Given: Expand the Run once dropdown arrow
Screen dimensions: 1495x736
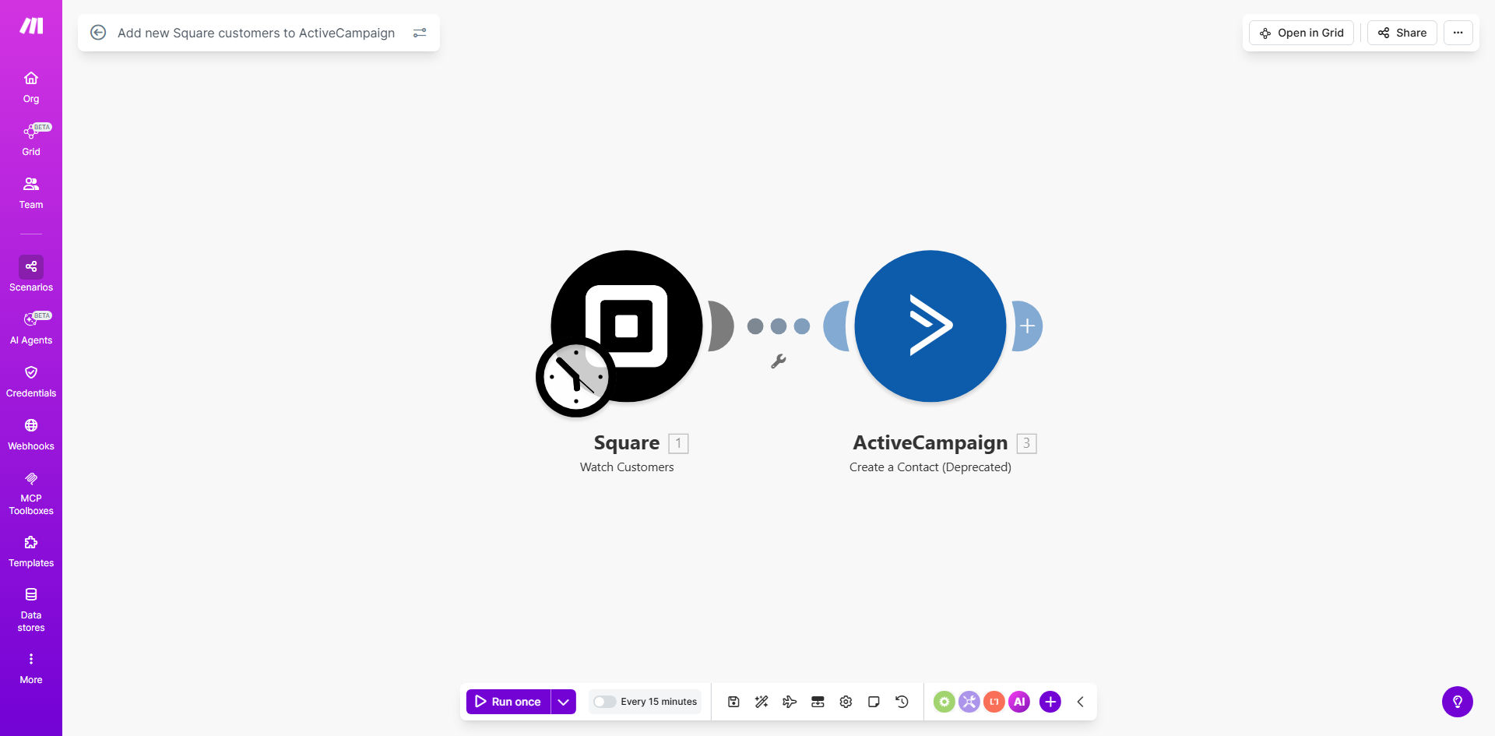Looking at the screenshot, I should 564,702.
